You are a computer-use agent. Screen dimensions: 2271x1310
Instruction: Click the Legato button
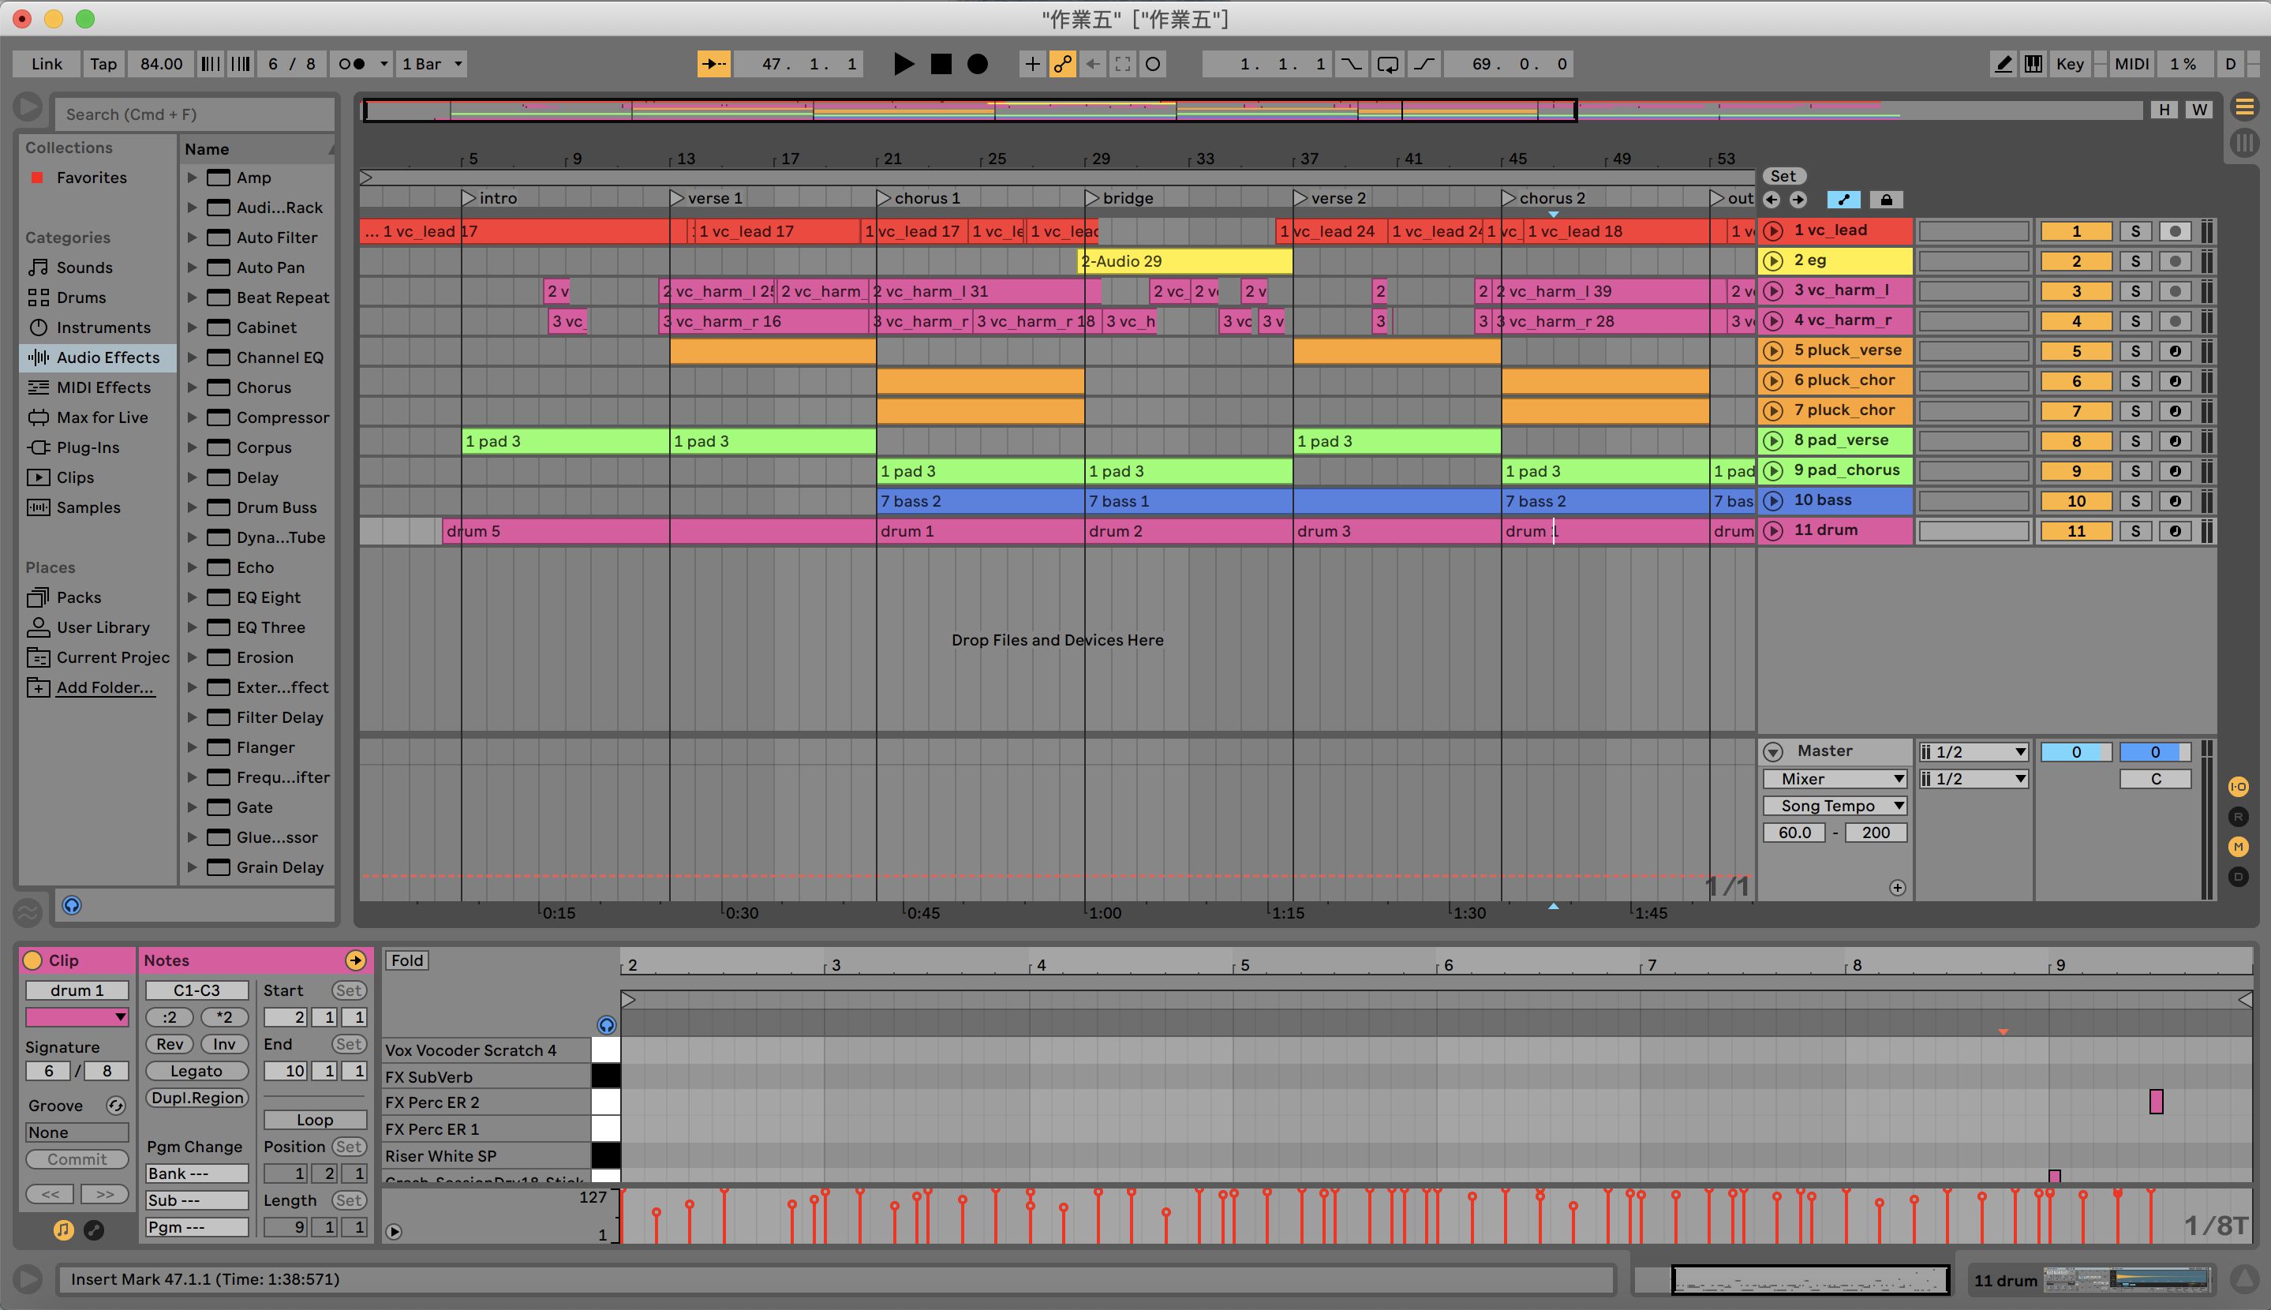tap(196, 1071)
